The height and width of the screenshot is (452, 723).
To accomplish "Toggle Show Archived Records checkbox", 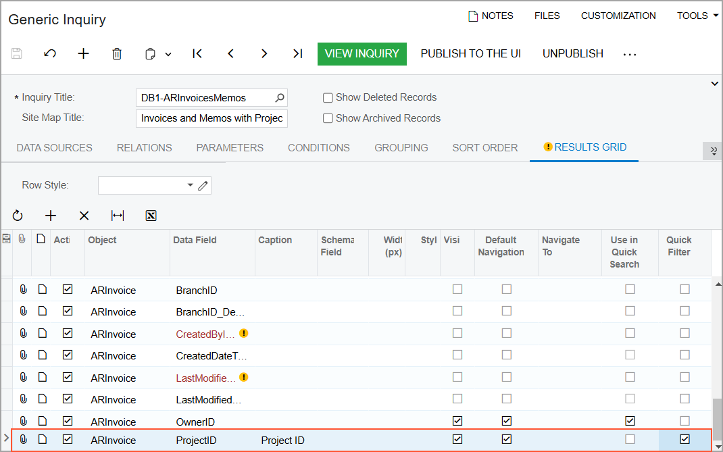I will pos(328,118).
